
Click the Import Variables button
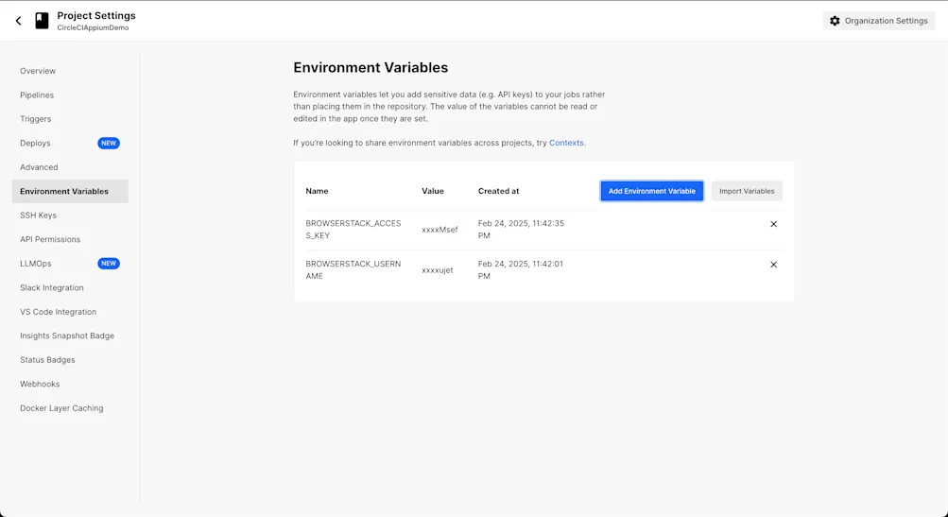point(747,191)
